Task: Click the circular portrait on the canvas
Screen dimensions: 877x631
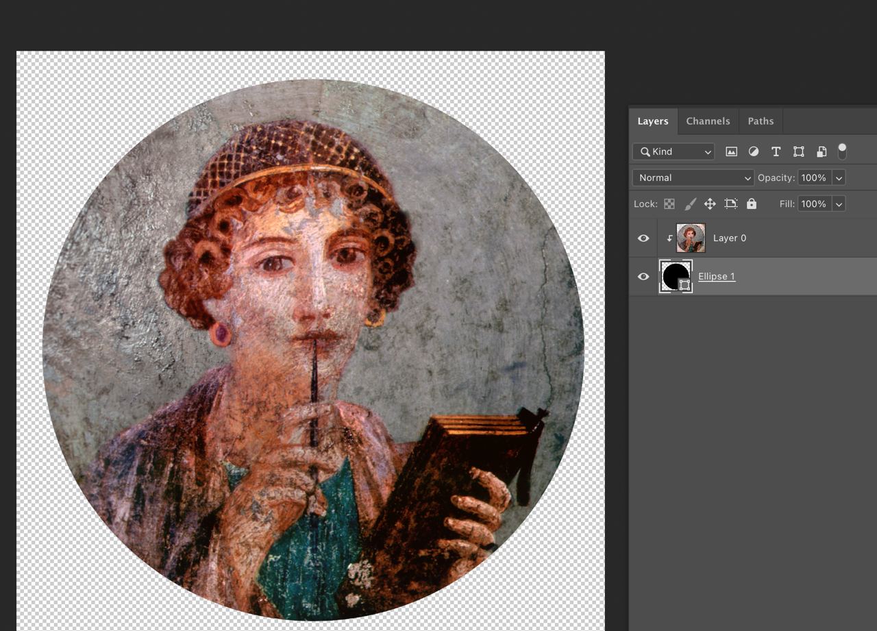Action: [313, 349]
